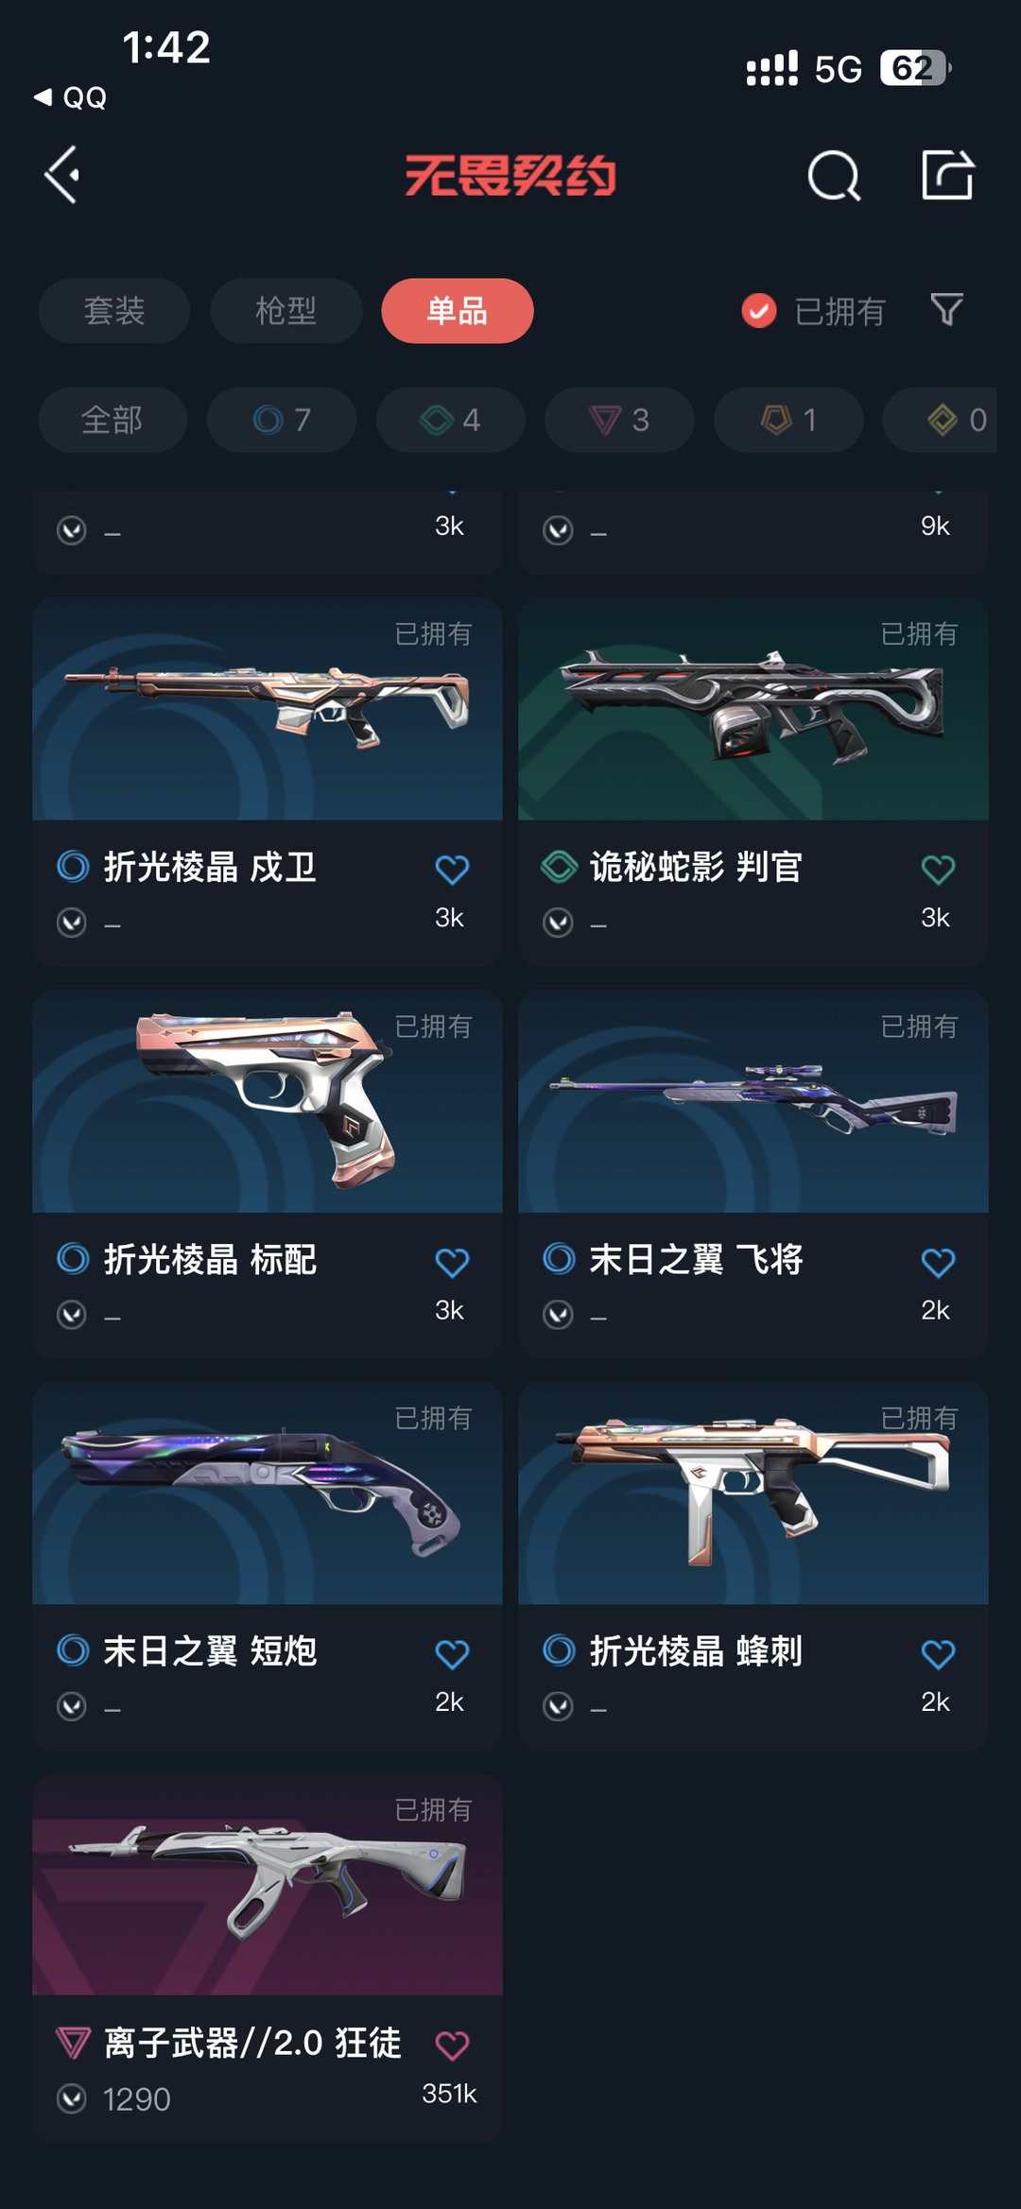Select the 单品 tab
The image size is (1021, 2209).
pyautogui.click(x=458, y=311)
